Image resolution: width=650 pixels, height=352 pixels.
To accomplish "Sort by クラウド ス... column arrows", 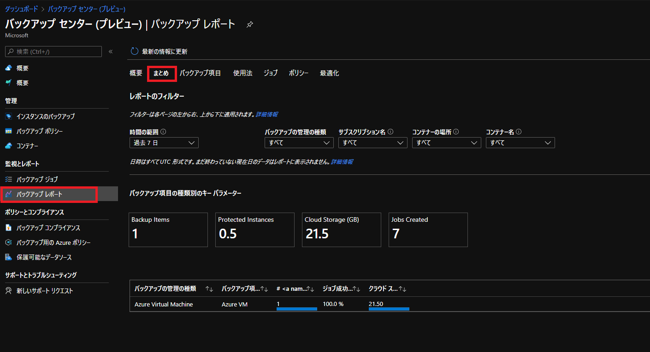I will click(x=403, y=289).
